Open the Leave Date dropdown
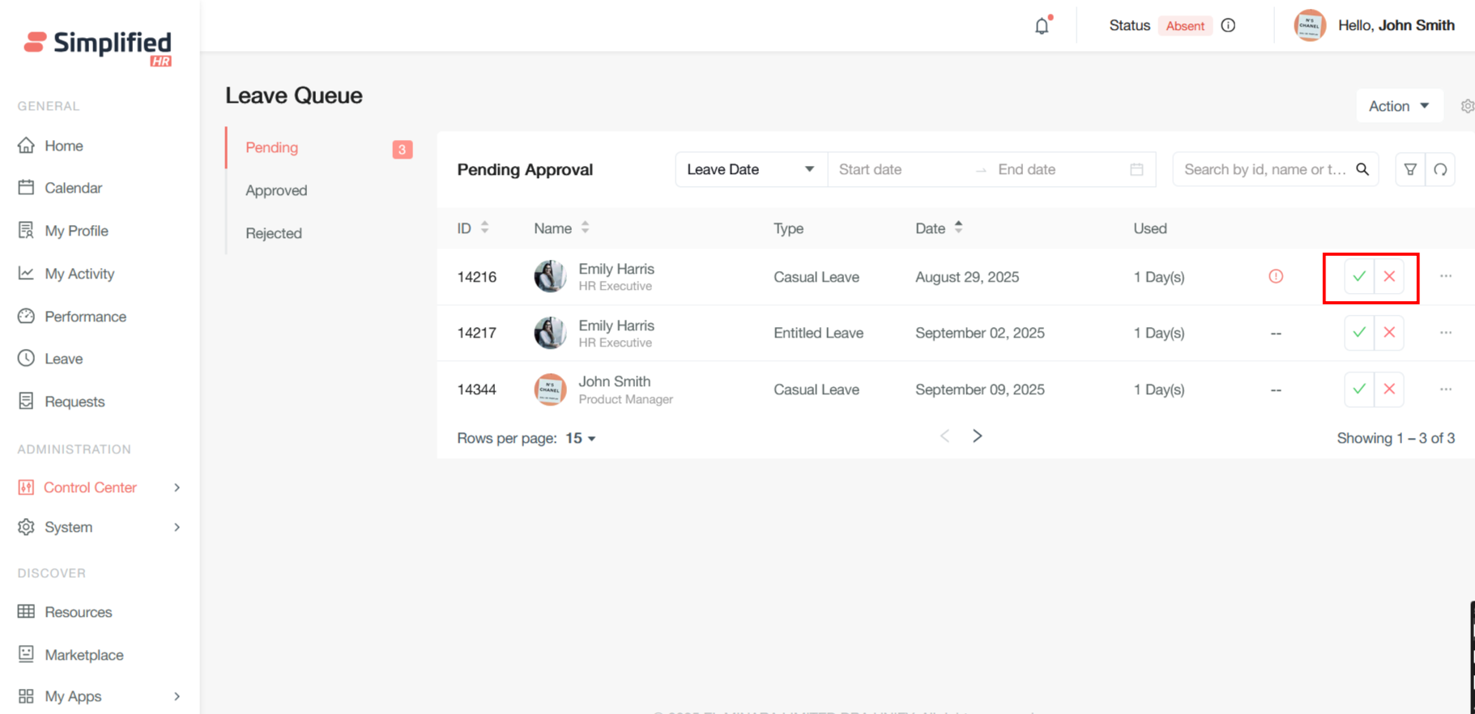The image size is (1475, 714). [750, 169]
